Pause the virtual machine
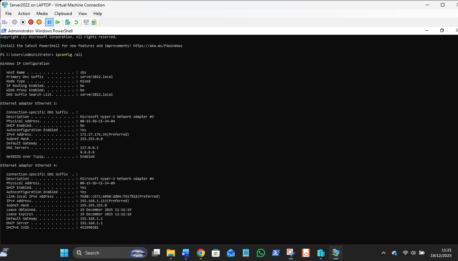The height and width of the screenshot is (261, 458). click(49, 22)
